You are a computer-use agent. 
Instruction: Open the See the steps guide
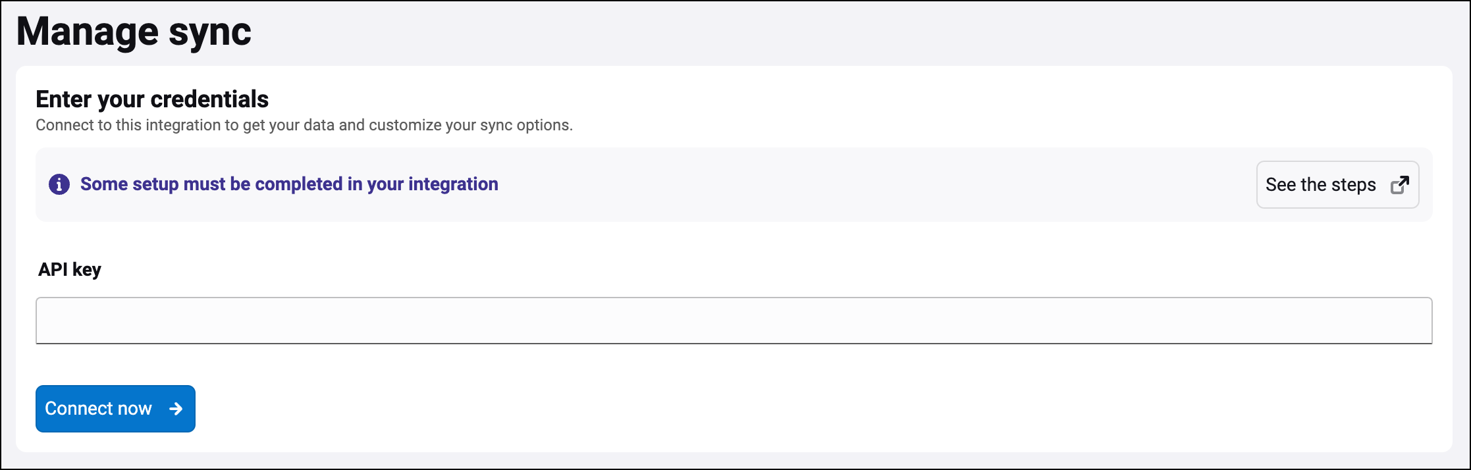(x=1337, y=185)
